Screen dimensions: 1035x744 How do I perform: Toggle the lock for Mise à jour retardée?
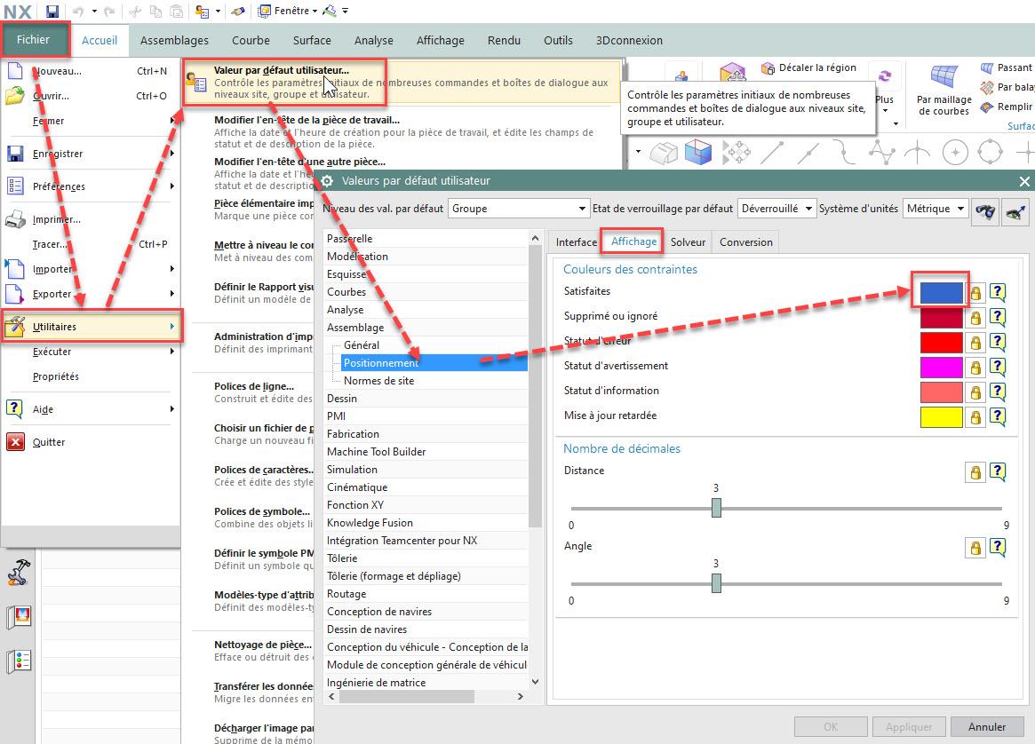[x=975, y=417]
